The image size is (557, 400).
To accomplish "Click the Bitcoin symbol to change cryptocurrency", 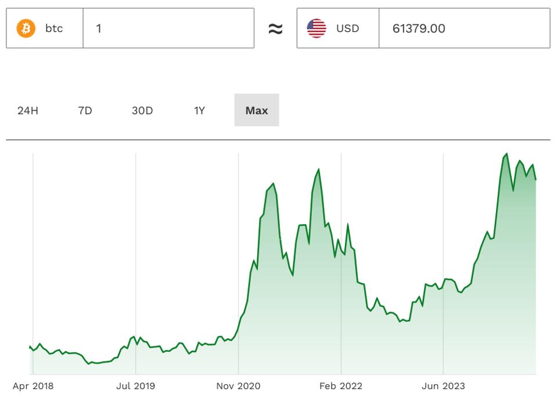I will [24, 27].
